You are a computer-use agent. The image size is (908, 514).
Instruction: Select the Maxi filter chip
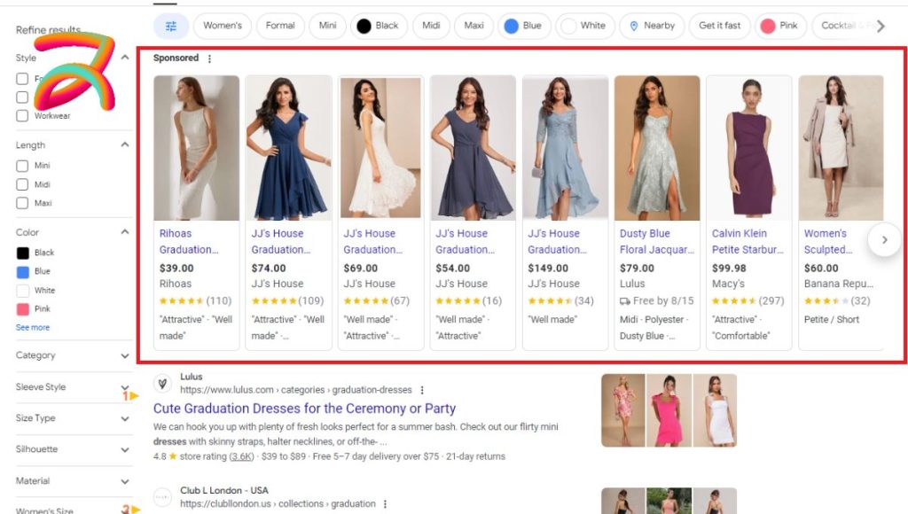pyautogui.click(x=474, y=26)
